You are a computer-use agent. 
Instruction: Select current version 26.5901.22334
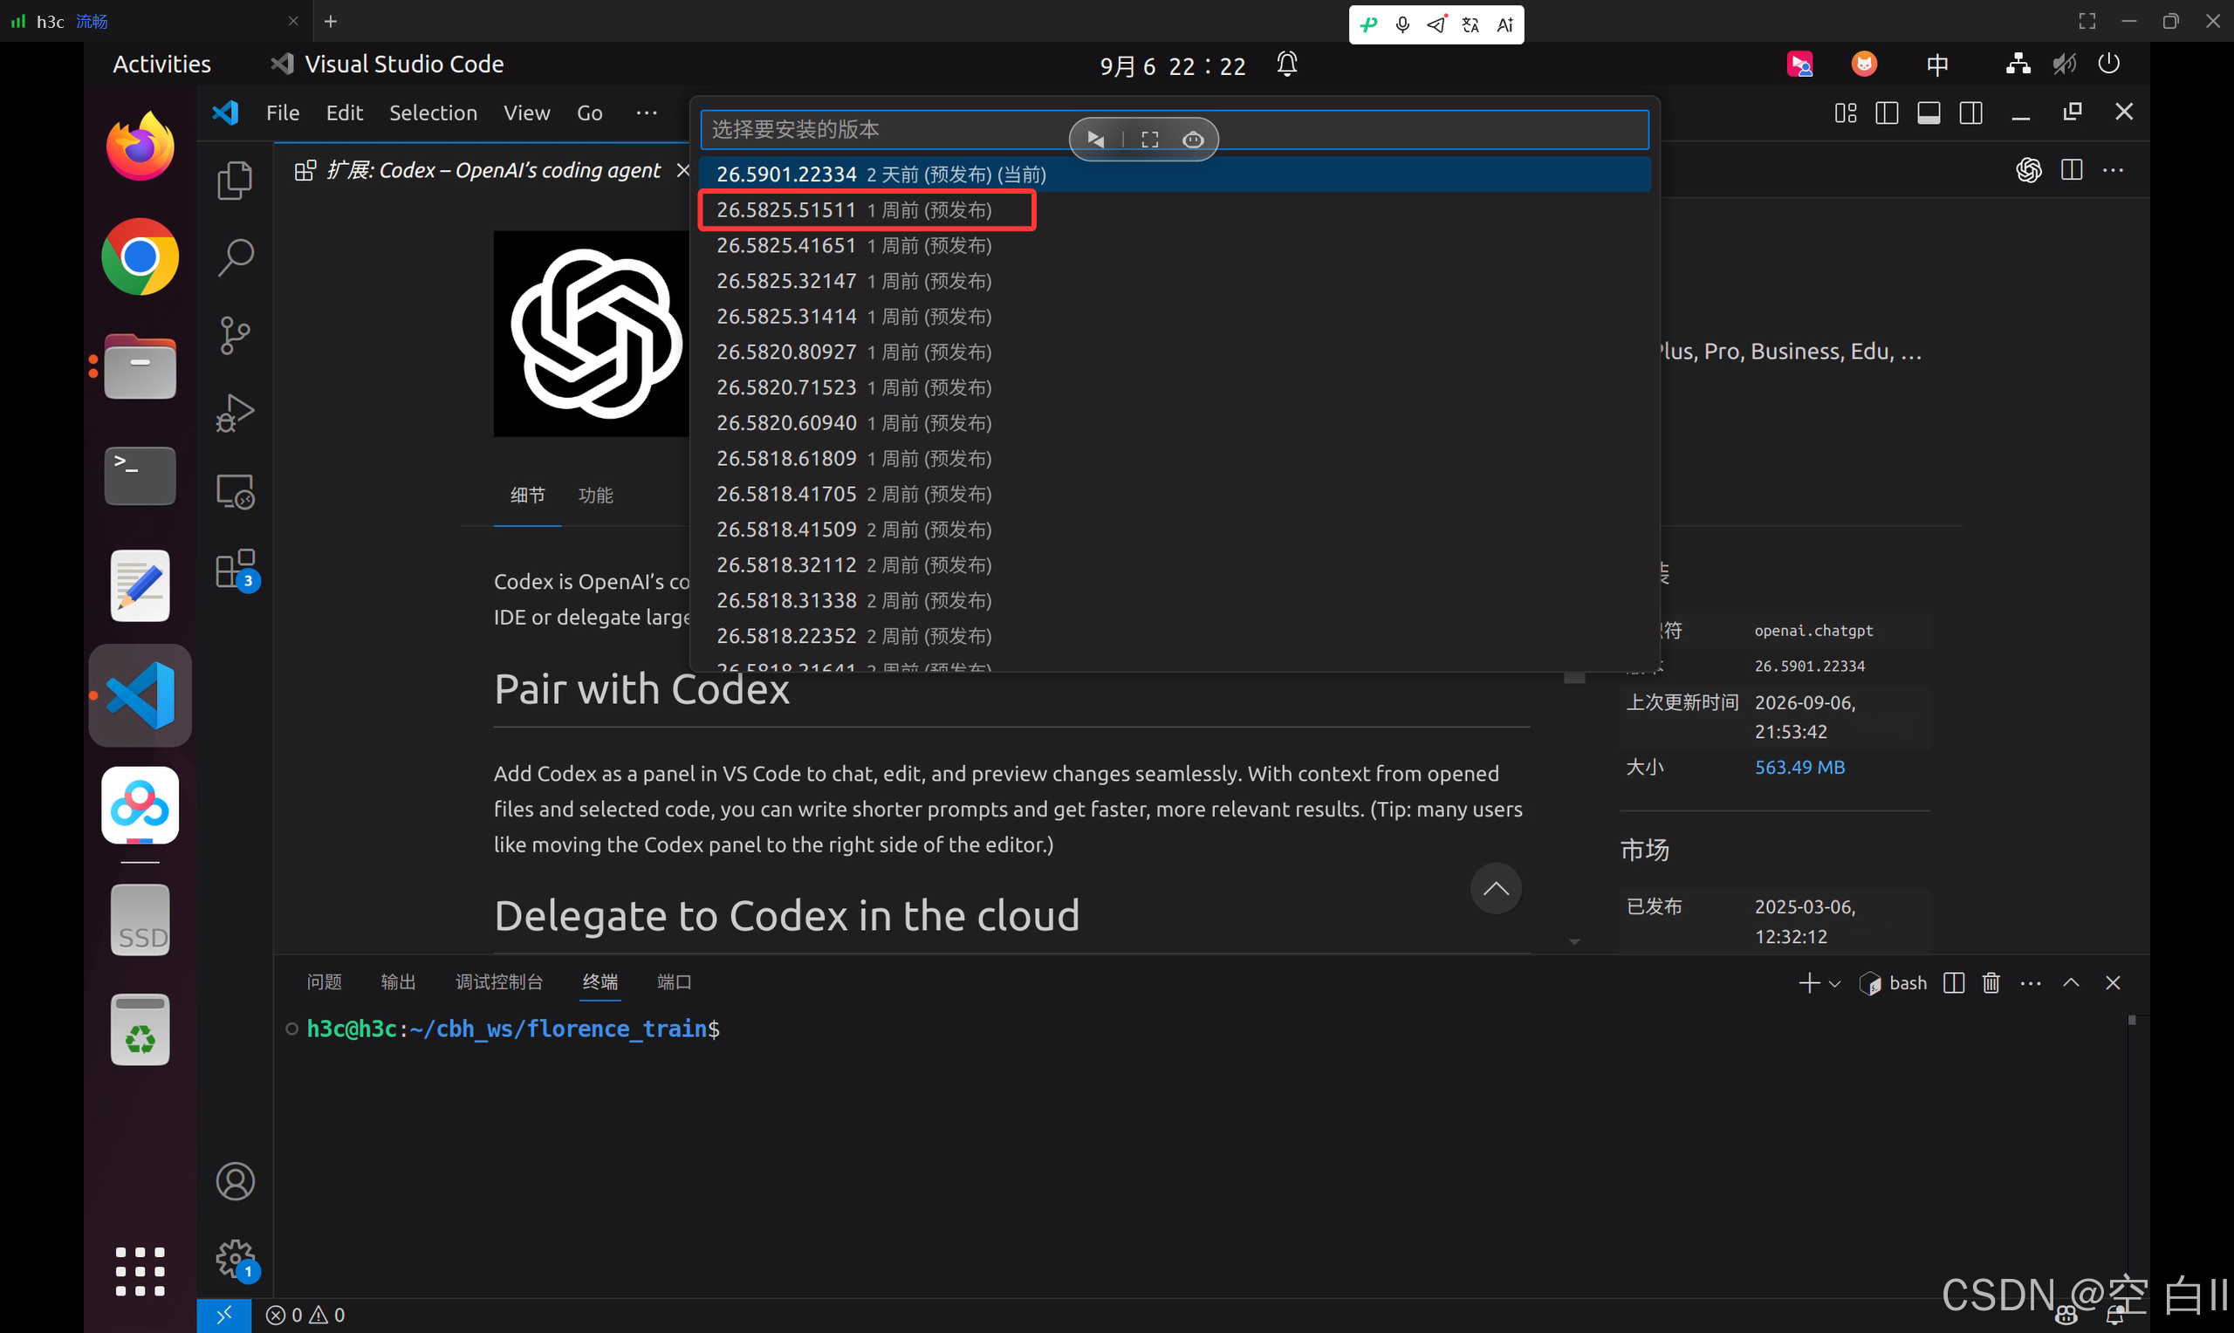coord(1174,174)
